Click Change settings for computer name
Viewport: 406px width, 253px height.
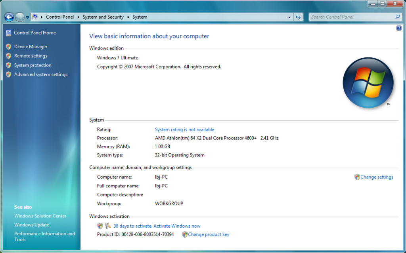[x=377, y=177]
